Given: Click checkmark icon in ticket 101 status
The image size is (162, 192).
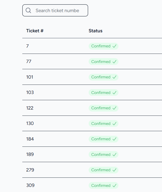Looking at the screenshot, I should tap(114, 77).
